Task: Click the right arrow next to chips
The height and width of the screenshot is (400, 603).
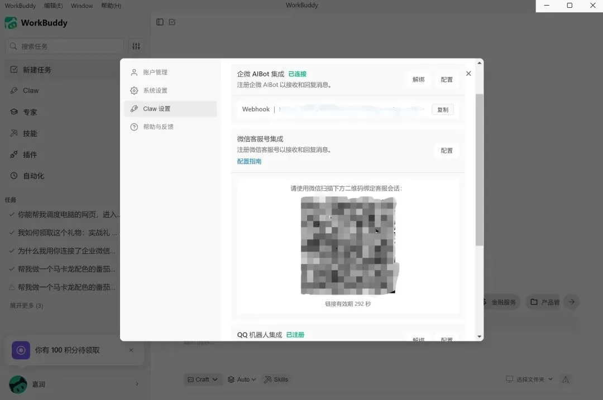Action: 572,302
